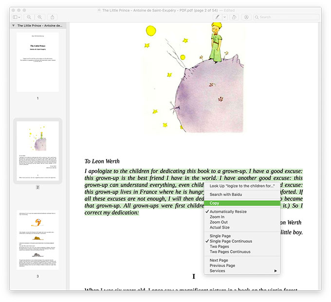Select page 1 thumbnail
This screenshot has height=302, width=331.
tap(37, 62)
